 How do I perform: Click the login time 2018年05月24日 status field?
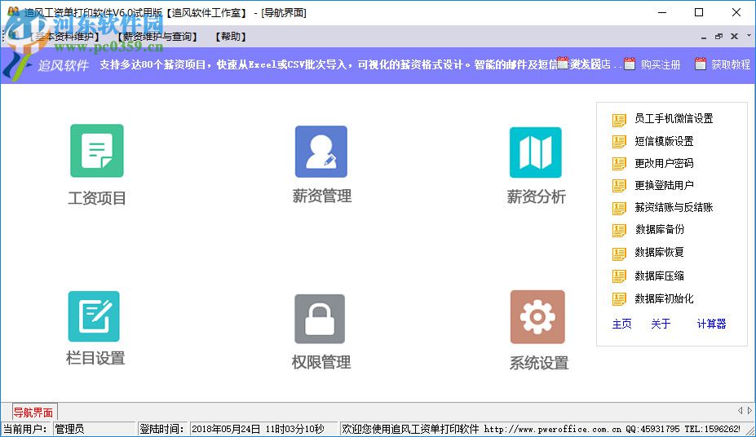pyautogui.click(x=263, y=429)
